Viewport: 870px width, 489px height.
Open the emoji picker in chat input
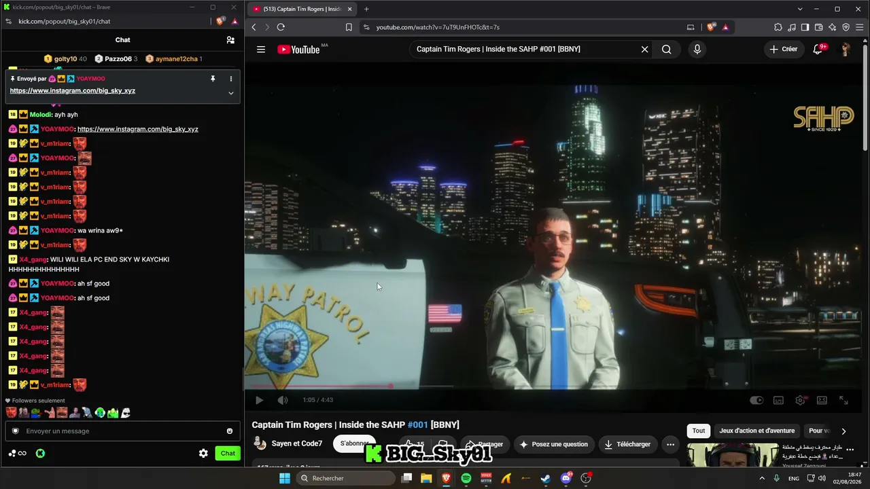tap(230, 431)
